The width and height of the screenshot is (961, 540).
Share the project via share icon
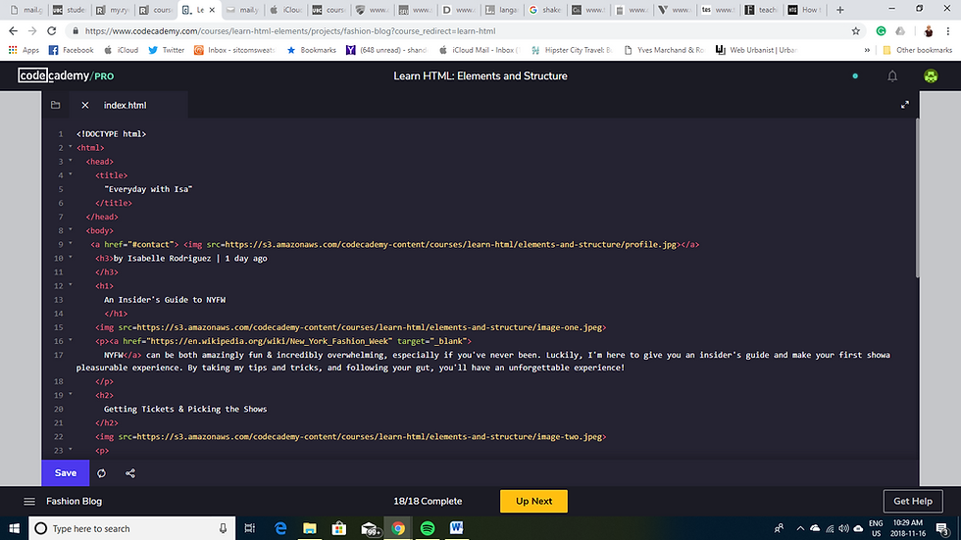point(130,473)
